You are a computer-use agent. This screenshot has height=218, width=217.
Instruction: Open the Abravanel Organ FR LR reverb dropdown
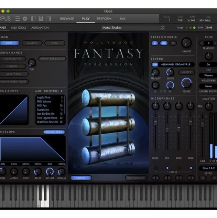(176, 65)
